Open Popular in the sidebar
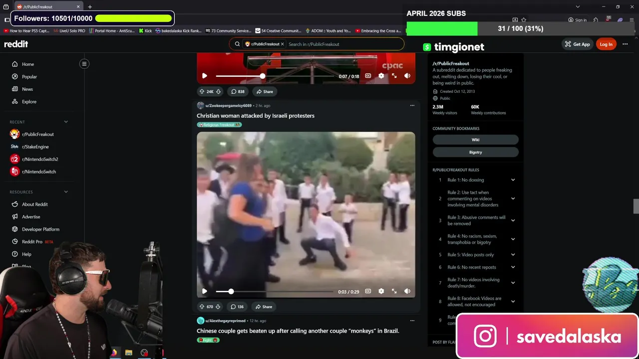639x359 pixels. 29,77
